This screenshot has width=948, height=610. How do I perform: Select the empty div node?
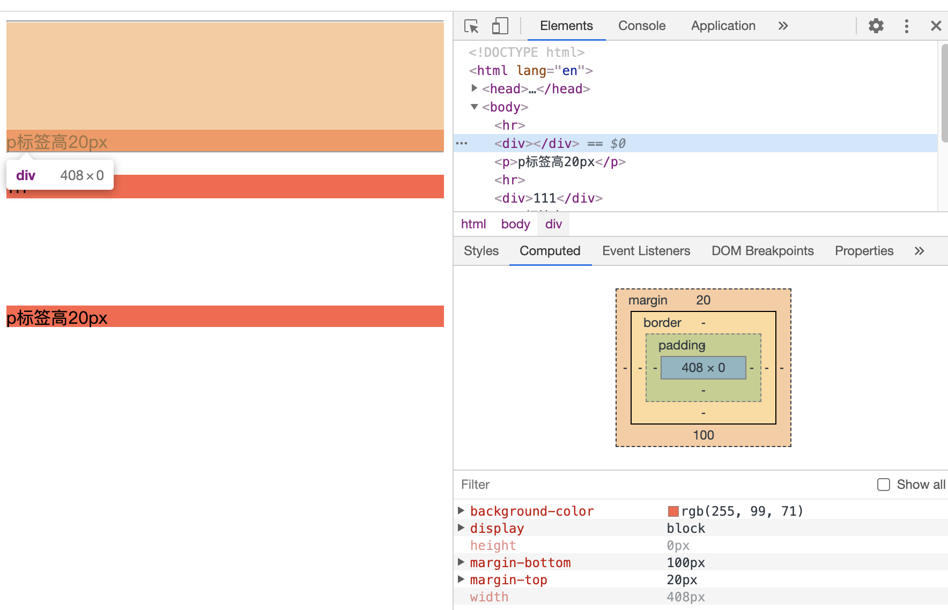pyautogui.click(x=536, y=143)
